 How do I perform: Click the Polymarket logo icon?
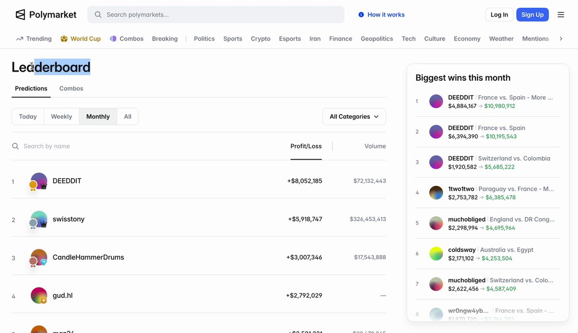pyautogui.click(x=20, y=15)
